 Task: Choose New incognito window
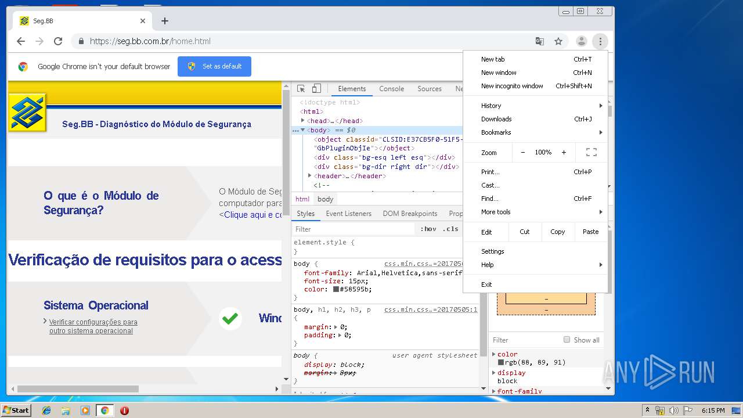(x=535, y=86)
